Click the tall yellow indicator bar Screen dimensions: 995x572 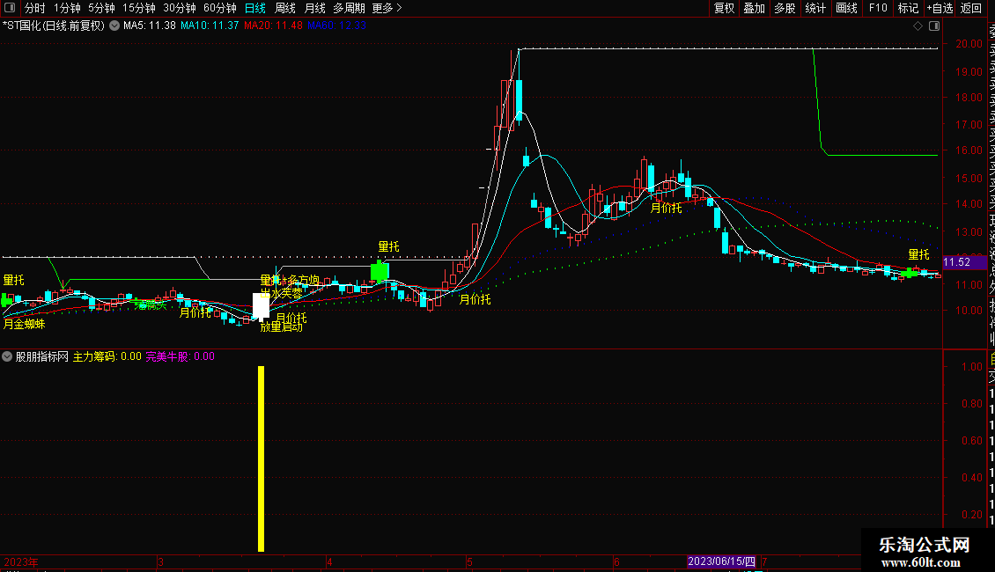[261, 458]
